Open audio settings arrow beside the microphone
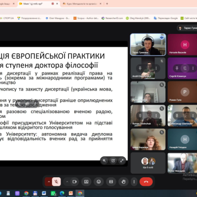 [x=49, y=182]
